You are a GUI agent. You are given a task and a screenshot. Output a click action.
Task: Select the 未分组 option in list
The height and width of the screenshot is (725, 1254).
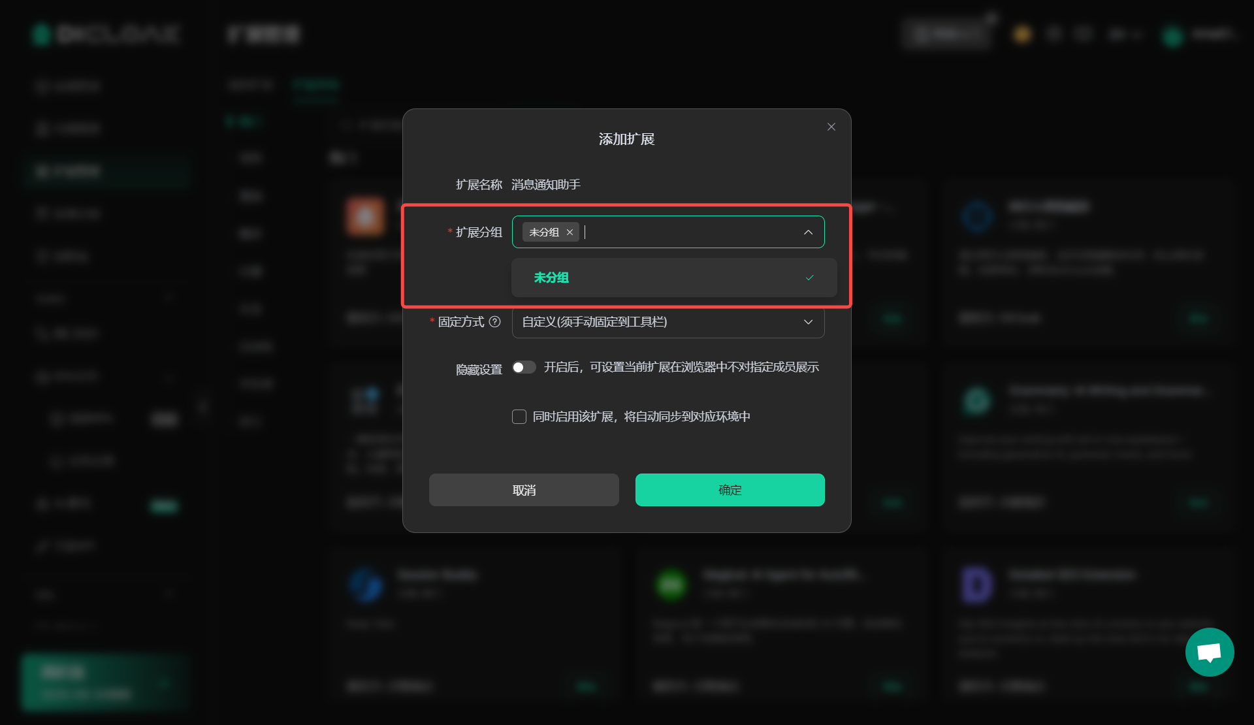tap(674, 278)
